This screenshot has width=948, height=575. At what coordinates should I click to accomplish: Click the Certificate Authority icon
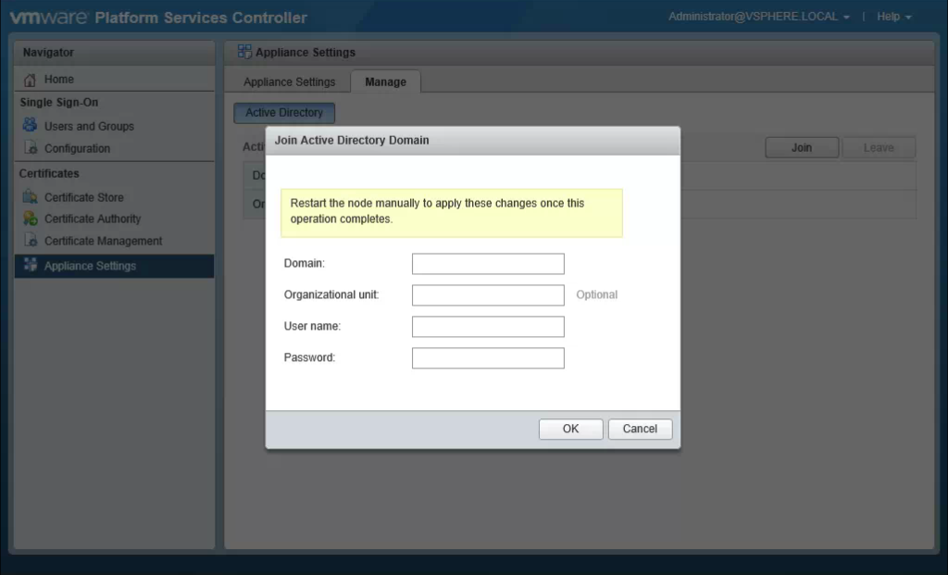click(x=30, y=219)
